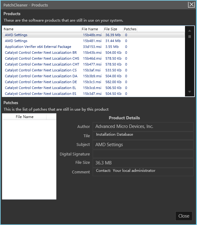
Task: Click the Comment field about local administrator
Action: [x=143, y=172]
